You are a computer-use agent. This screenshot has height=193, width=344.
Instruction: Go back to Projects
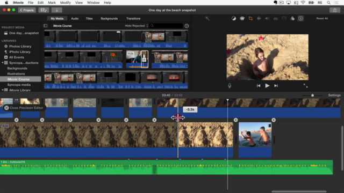27,10
